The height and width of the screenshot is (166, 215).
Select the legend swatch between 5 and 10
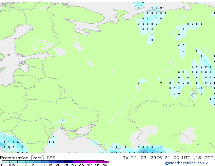click(37, 162)
